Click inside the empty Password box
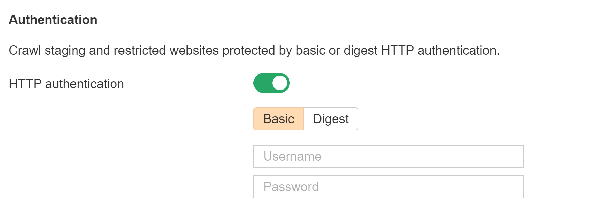This screenshot has height=210, width=595. click(x=388, y=187)
